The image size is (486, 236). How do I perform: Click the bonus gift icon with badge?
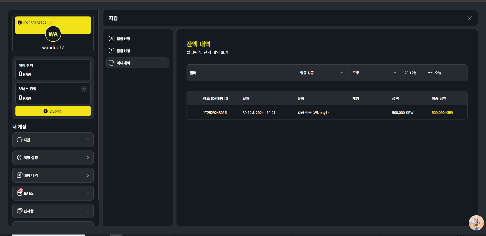(20, 192)
